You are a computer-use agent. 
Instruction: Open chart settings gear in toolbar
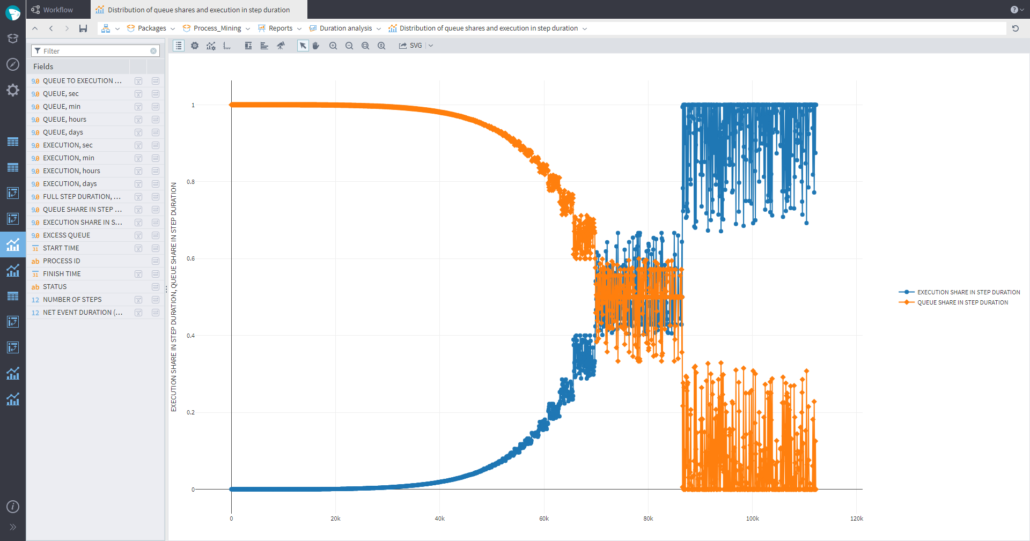[x=195, y=46]
